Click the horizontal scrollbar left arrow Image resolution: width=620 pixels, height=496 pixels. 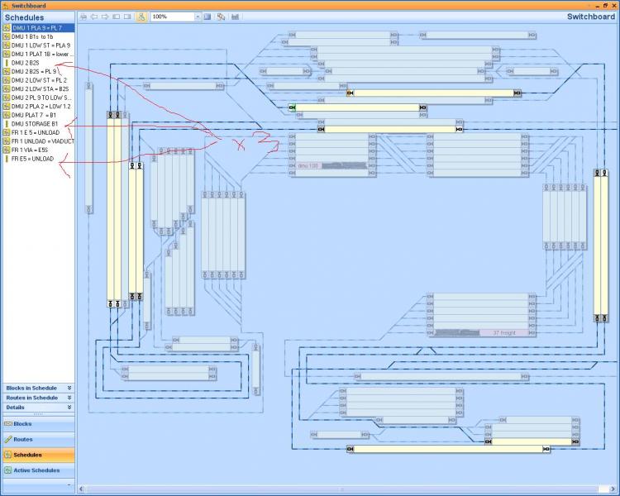(83, 488)
